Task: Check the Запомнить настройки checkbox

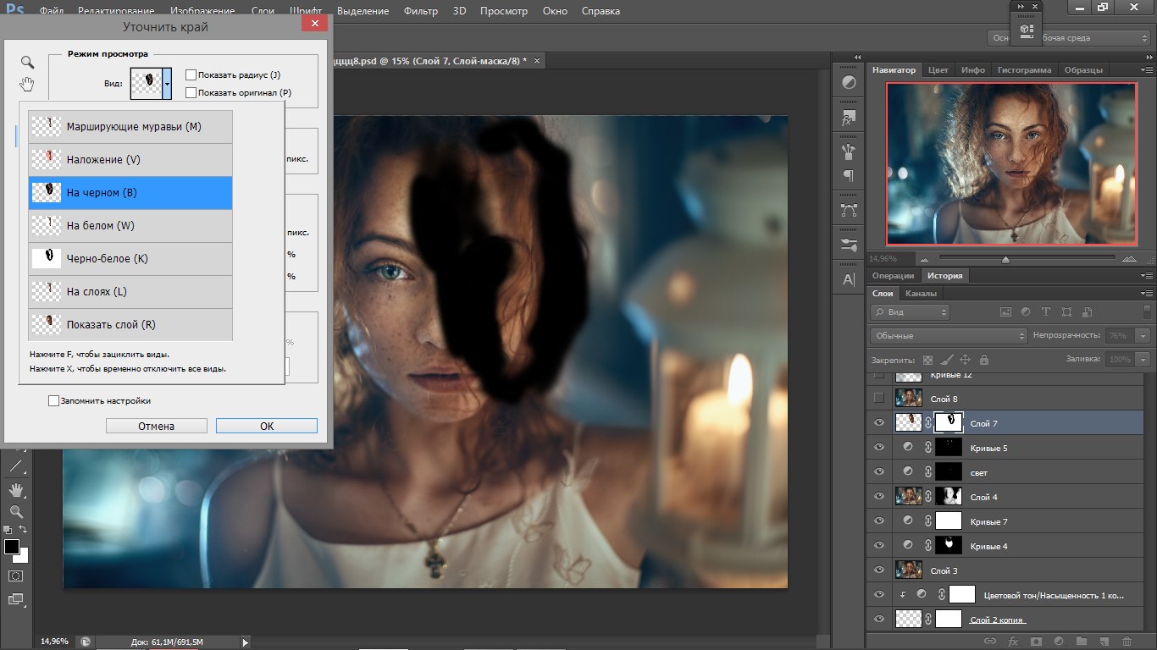Action: pos(54,400)
